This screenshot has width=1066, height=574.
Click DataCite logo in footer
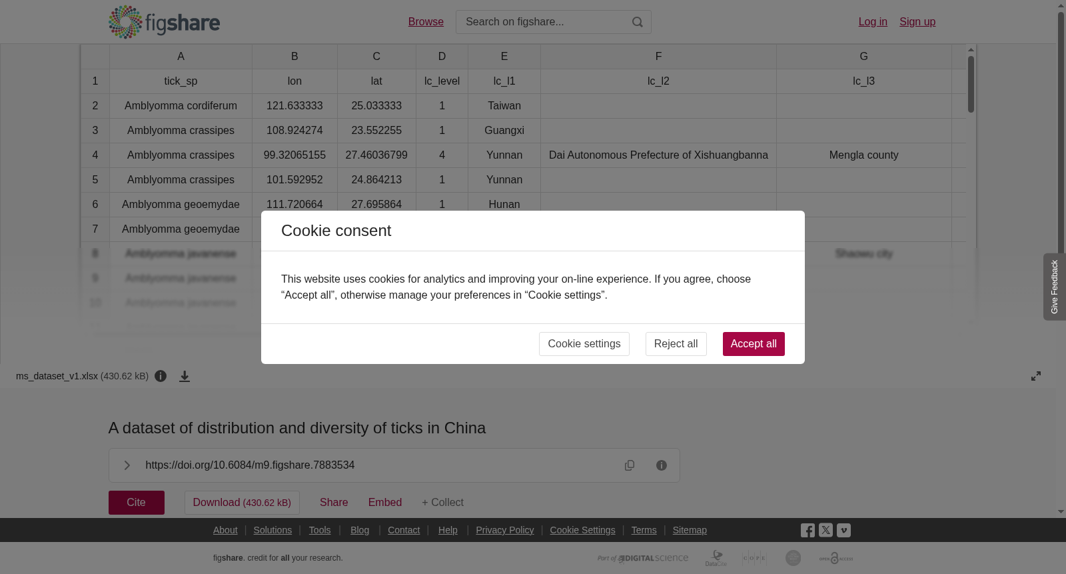716,558
